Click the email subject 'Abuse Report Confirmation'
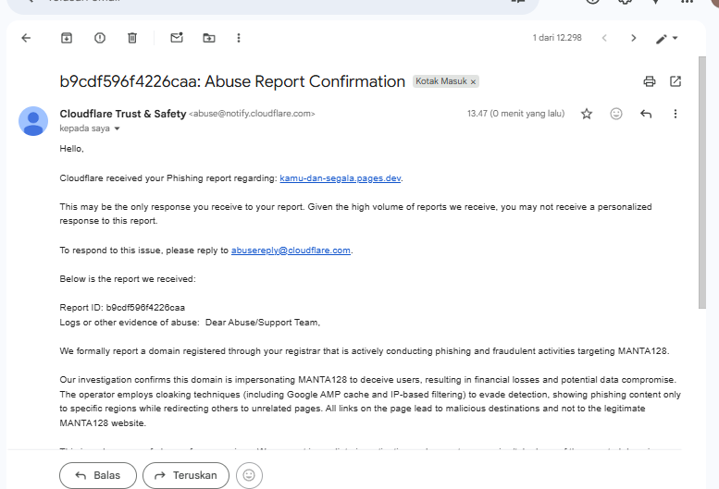Image resolution: width=719 pixels, height=489 pixels. tap(305, 81)
